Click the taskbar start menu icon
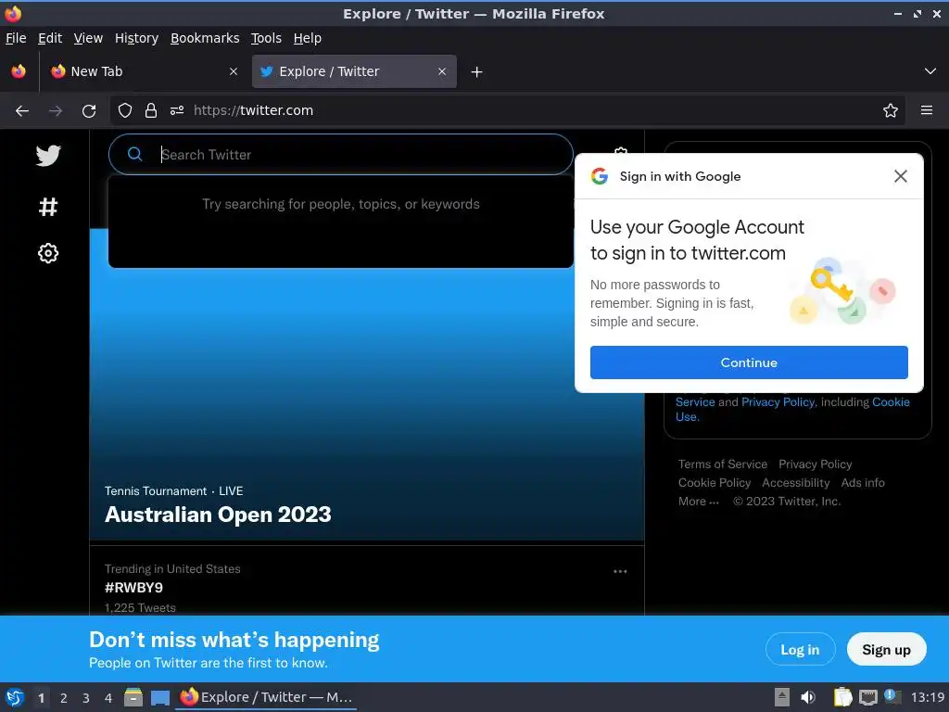Image resolution: width=949 pixels, height=712 pixels. coord(15,697)
